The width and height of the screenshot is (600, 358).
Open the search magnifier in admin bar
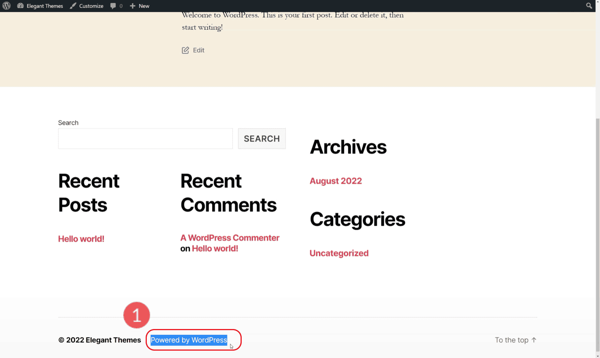(589, 6)
